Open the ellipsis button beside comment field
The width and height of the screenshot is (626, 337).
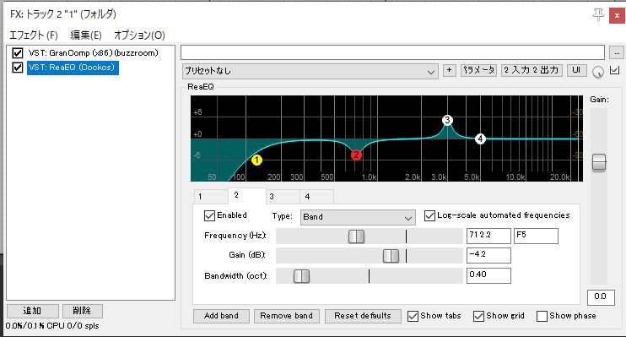[617, 52]
